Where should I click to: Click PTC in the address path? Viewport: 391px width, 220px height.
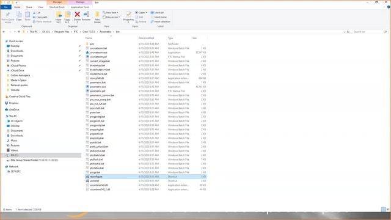76,32
